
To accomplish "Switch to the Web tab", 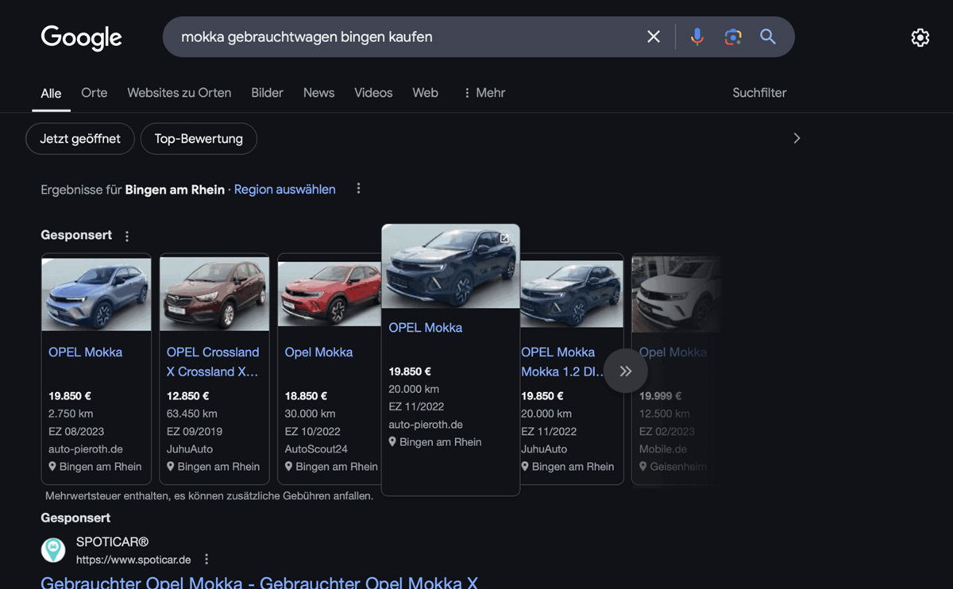I will (425, 93).
